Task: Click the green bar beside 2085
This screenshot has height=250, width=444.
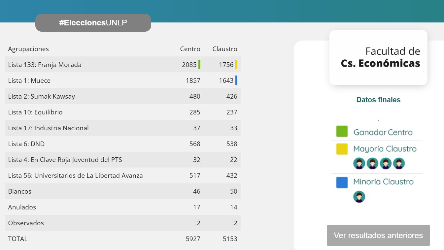Action: coord(199,65)
